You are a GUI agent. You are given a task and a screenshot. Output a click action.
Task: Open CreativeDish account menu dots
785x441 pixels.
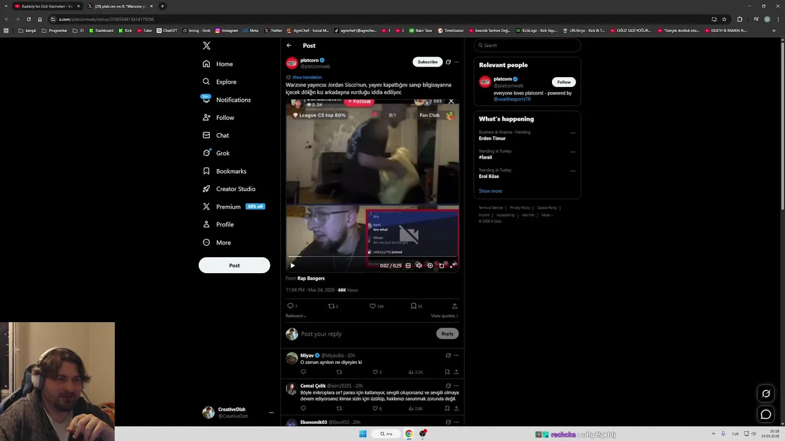[271, 413]
